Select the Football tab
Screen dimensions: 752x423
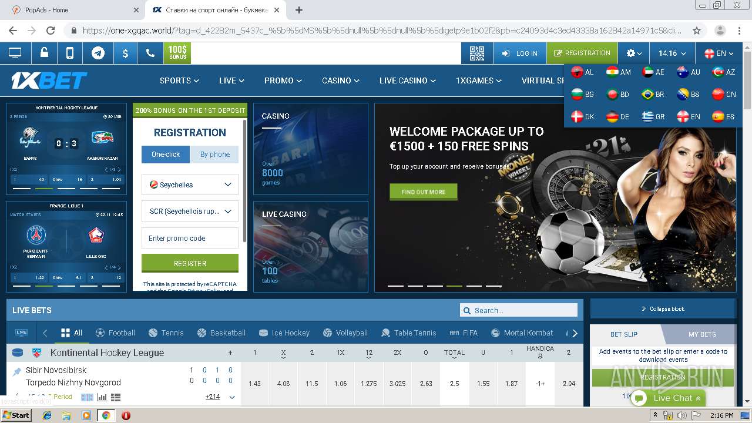[115, 333]
